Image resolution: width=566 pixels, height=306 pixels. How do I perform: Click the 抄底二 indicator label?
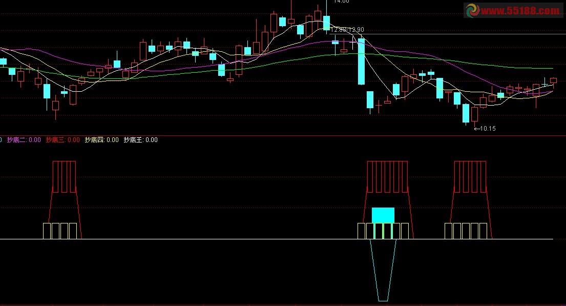pyautogui.click(x=24, y=140)
